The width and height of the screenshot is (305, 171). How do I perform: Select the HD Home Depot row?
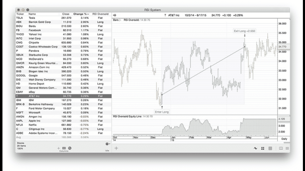pos(63,84)
